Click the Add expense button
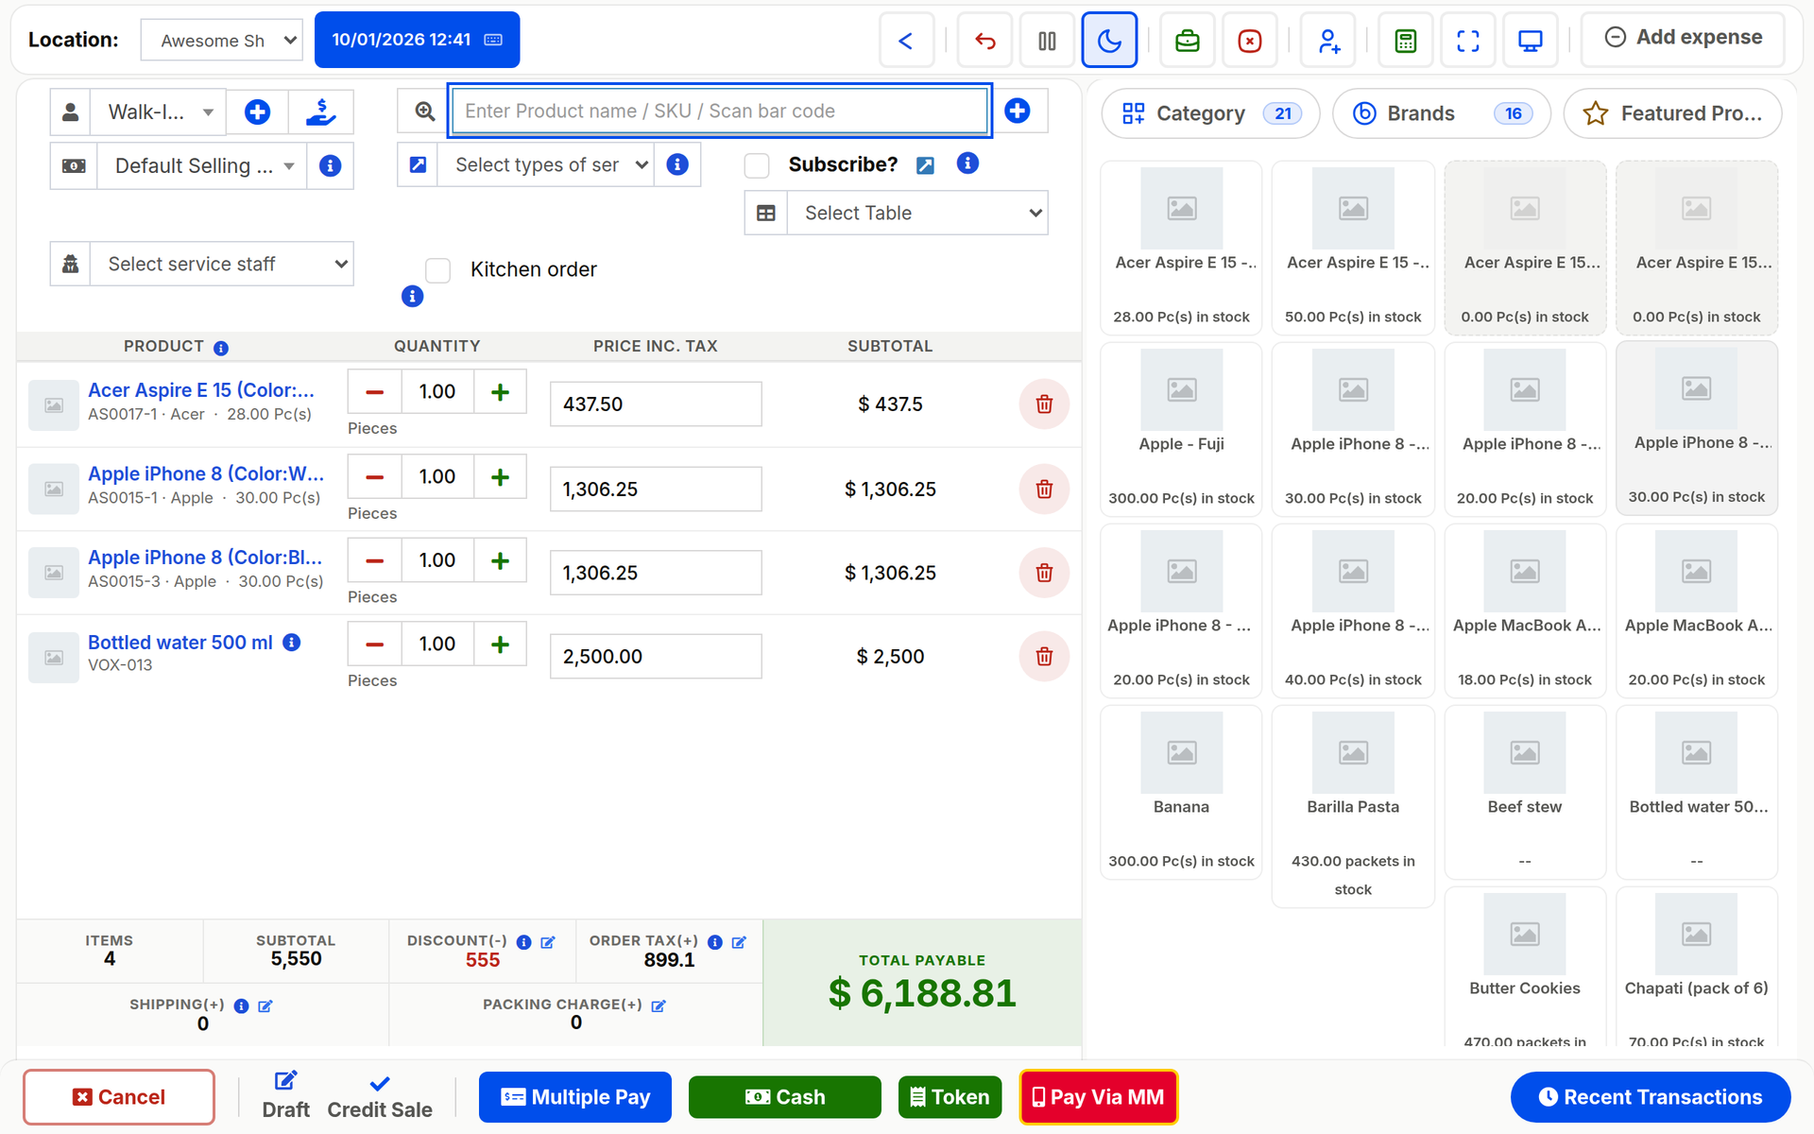The width and height of the screenshot is (1814, 1134). coord(1683,38)
